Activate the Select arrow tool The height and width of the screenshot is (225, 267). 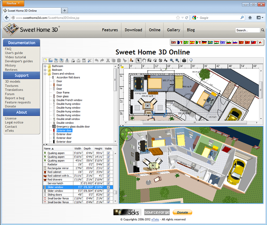(x=138, y=60)
